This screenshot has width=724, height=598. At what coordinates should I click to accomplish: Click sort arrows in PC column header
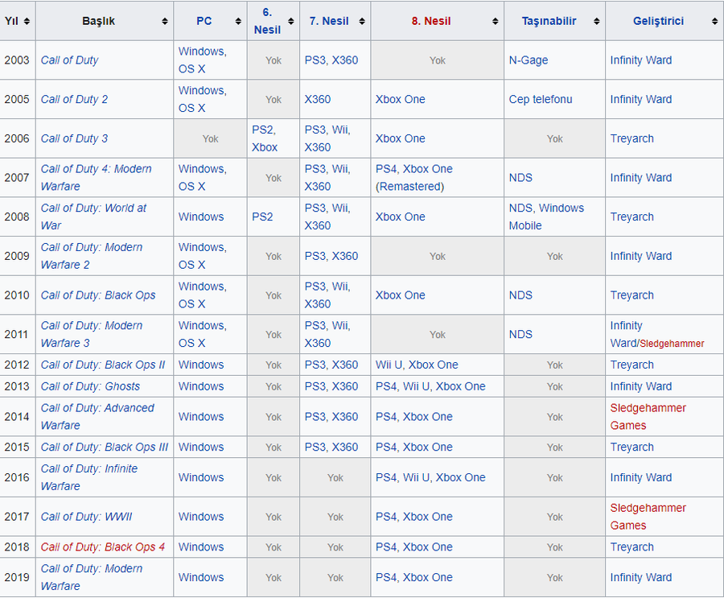pos(238,21)
